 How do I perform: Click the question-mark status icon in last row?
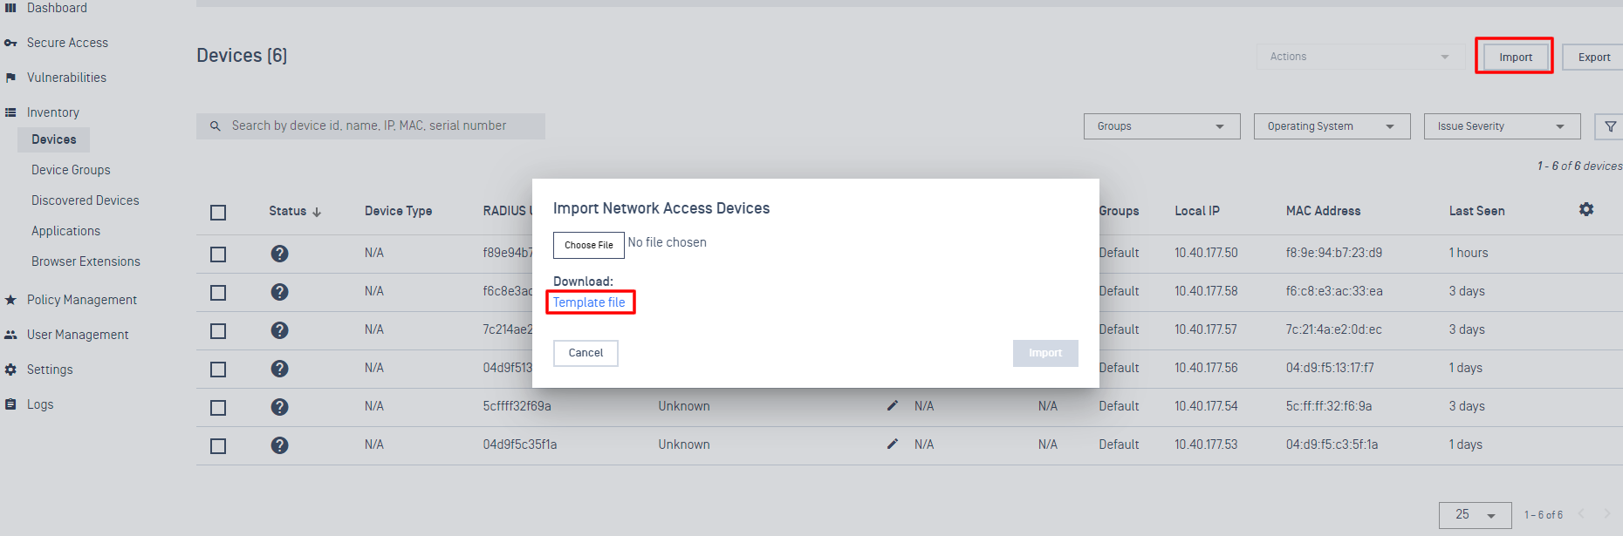coord(279,445)
